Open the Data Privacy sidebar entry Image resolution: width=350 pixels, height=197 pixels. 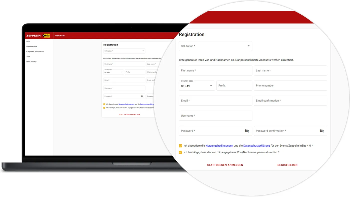(31, 61)
